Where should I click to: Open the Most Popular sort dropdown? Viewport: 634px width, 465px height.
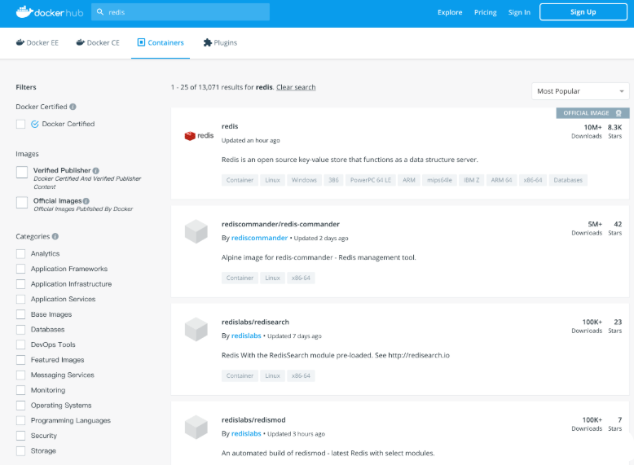tap(580, 91)
